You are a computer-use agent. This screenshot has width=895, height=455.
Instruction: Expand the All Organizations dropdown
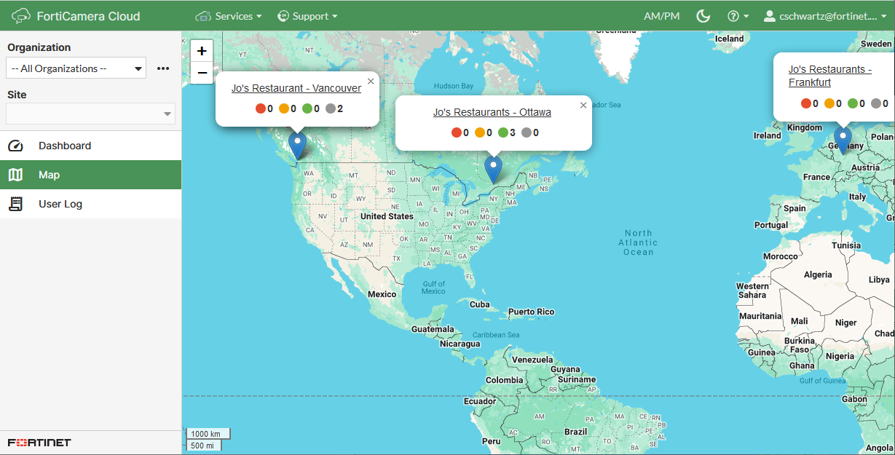pyautogui.click(x=76, y=68)
